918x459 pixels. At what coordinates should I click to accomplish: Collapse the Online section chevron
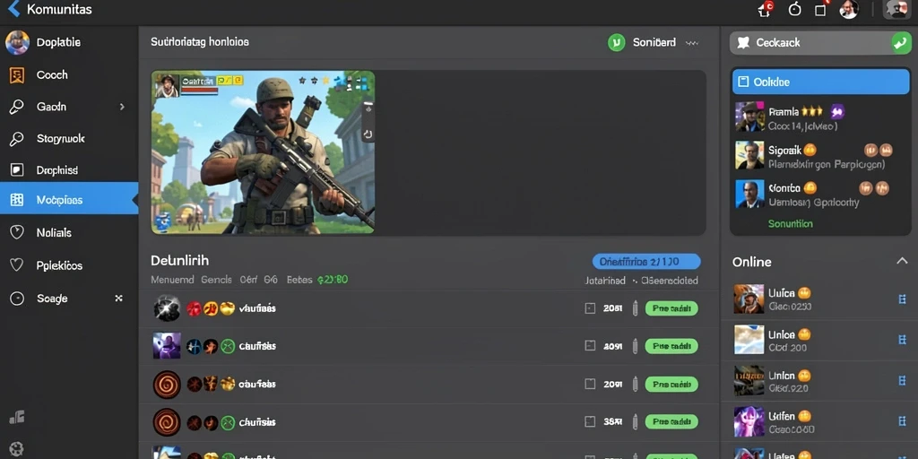902,261
